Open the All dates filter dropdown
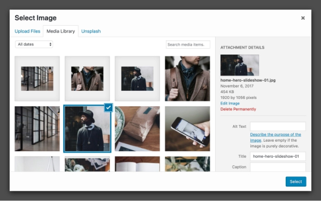The height and width of the screenshot is (201, 321). coord(34,44)
